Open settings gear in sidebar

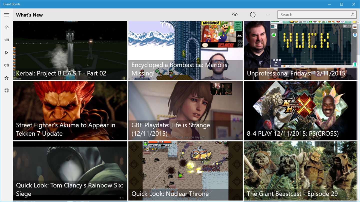pyautogui.click(x=6, y=91)
